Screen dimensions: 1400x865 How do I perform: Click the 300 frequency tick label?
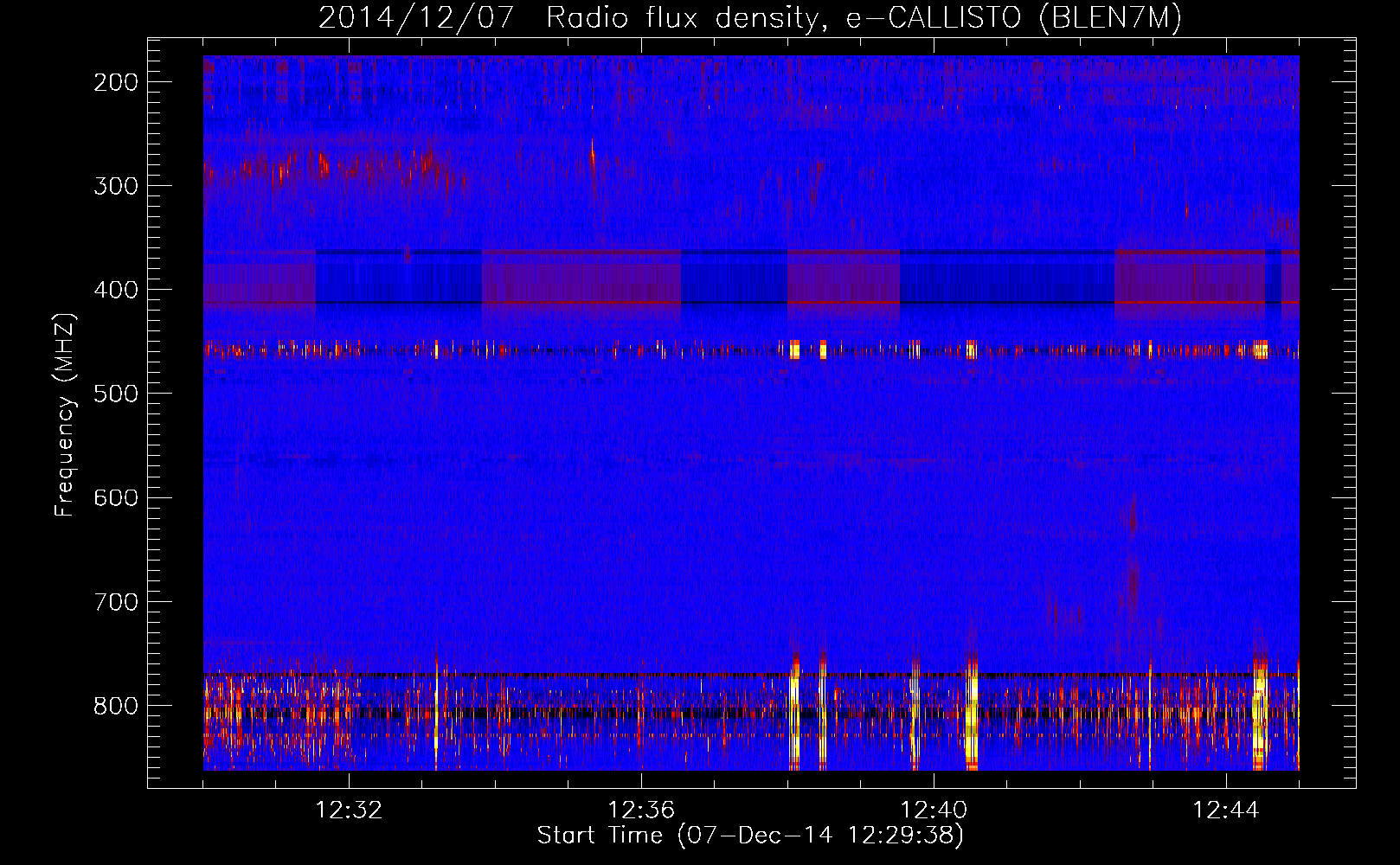coord(116,186)
